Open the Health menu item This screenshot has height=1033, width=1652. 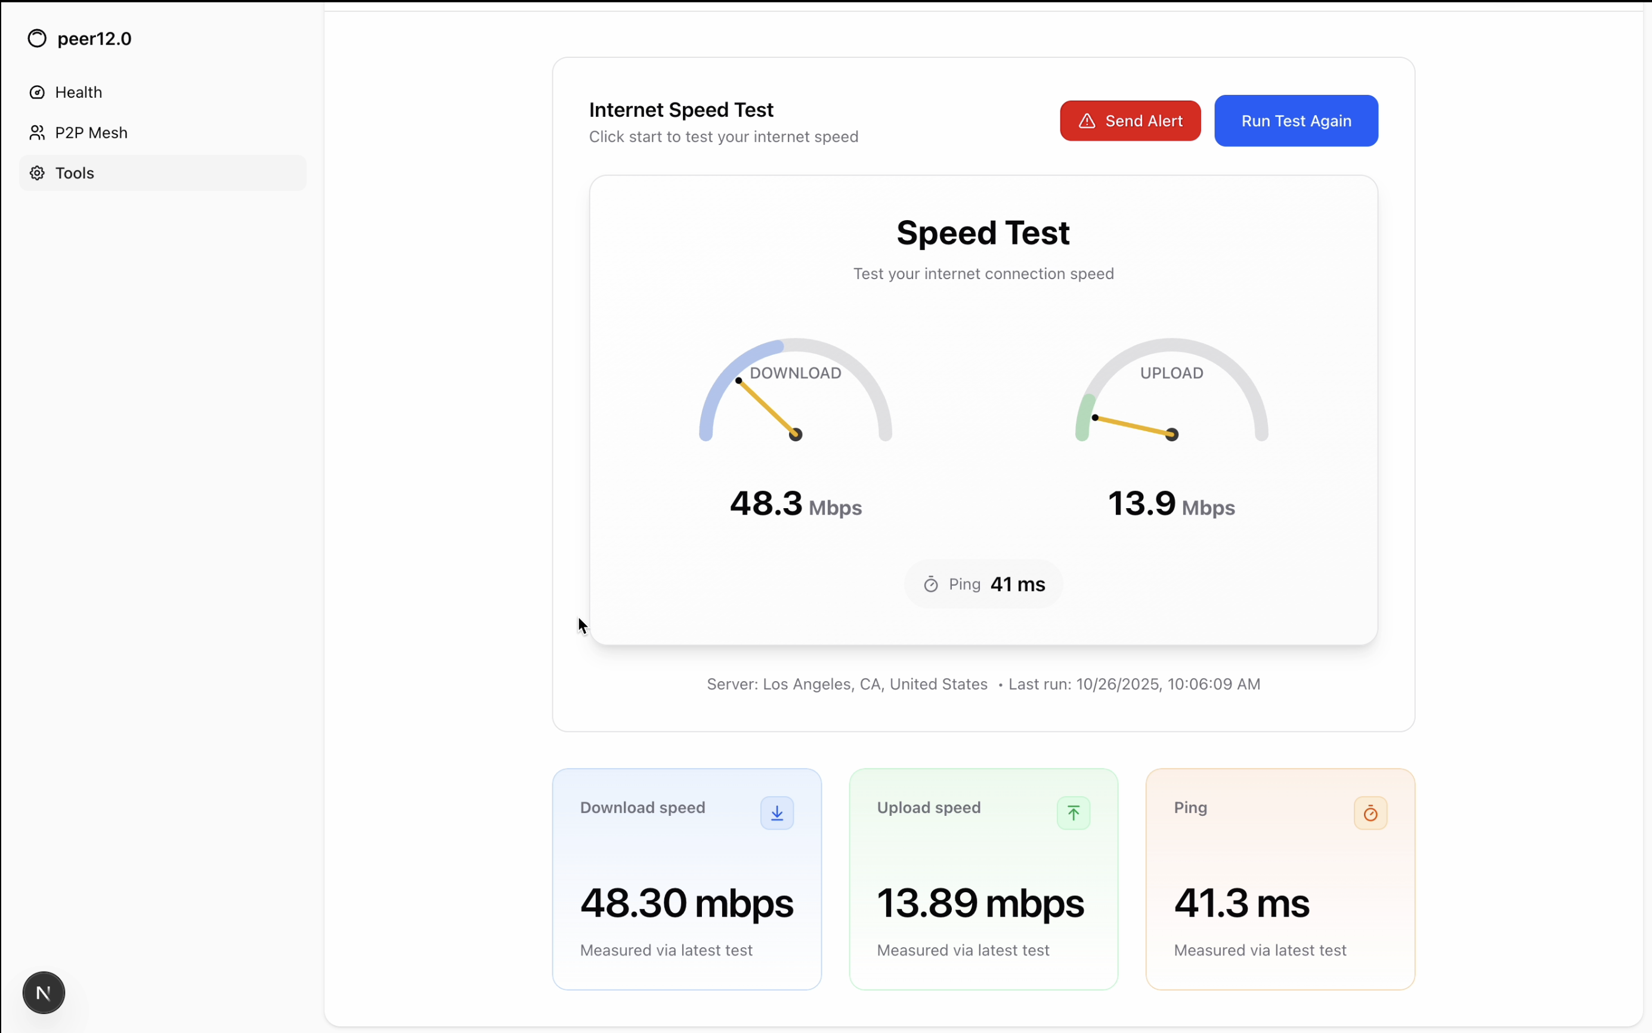pyautogui.click(x=79, y=92)
